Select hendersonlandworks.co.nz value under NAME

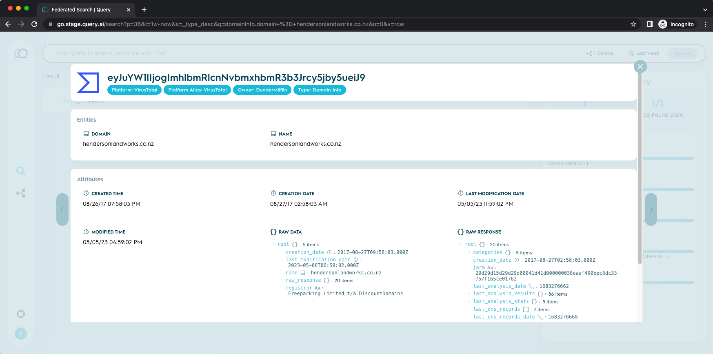[x=306, y=144]
